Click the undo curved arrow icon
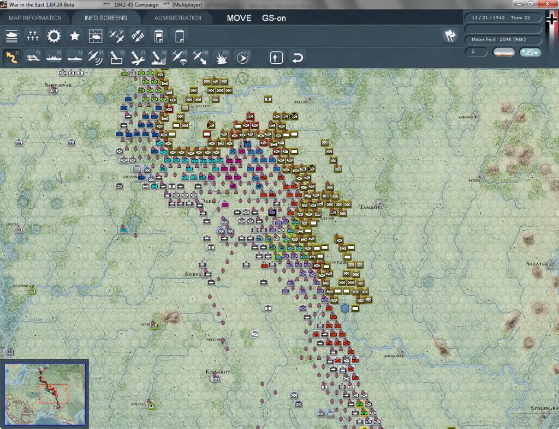Image resolution: width=559 pixels, height=429 pixels. [298, 57]
